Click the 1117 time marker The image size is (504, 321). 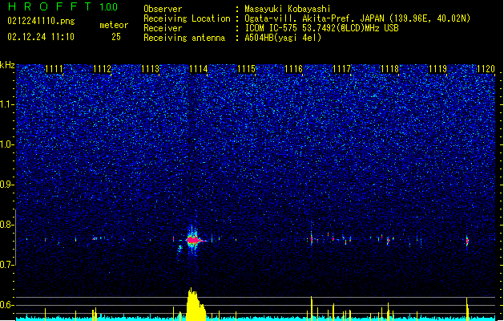(341, 69)
